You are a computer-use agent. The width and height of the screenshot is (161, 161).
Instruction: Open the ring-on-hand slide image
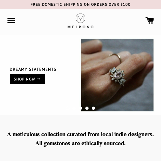[117, 75]
